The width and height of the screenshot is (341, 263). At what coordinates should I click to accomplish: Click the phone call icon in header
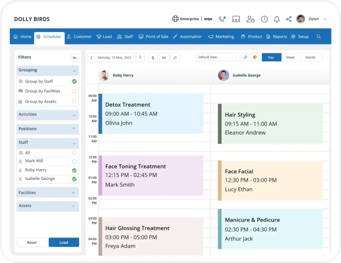coord(222,19)
